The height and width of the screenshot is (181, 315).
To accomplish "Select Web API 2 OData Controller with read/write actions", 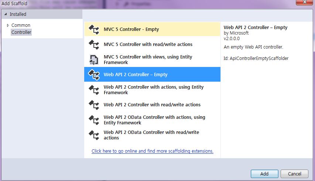I will (x=152, y=135).
